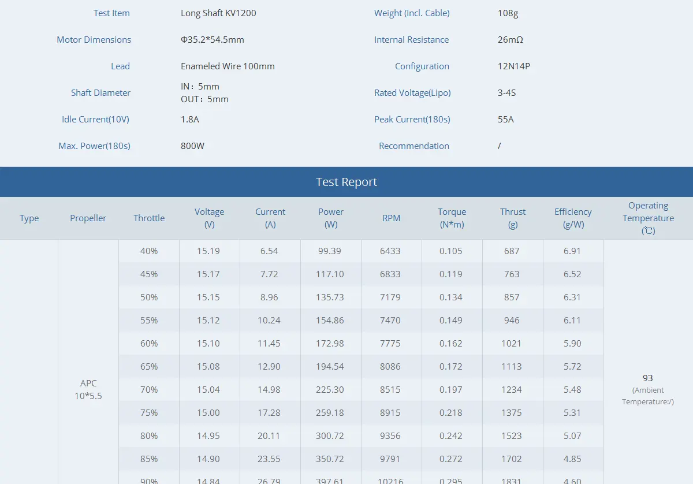Select the 'OUT: 5mm' shaft value
This screenshot has width=693, height=484.
(204, 99)
